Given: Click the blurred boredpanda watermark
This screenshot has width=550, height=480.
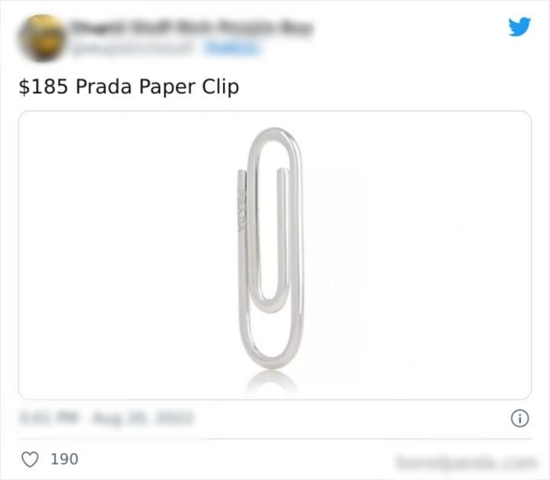Looking at the screenshot, I should click(467, 462).
